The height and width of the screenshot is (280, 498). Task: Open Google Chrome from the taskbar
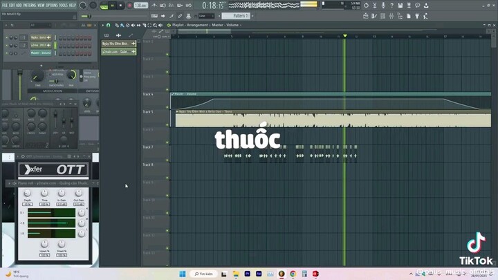pyautogui.click(x=293, y=274)
